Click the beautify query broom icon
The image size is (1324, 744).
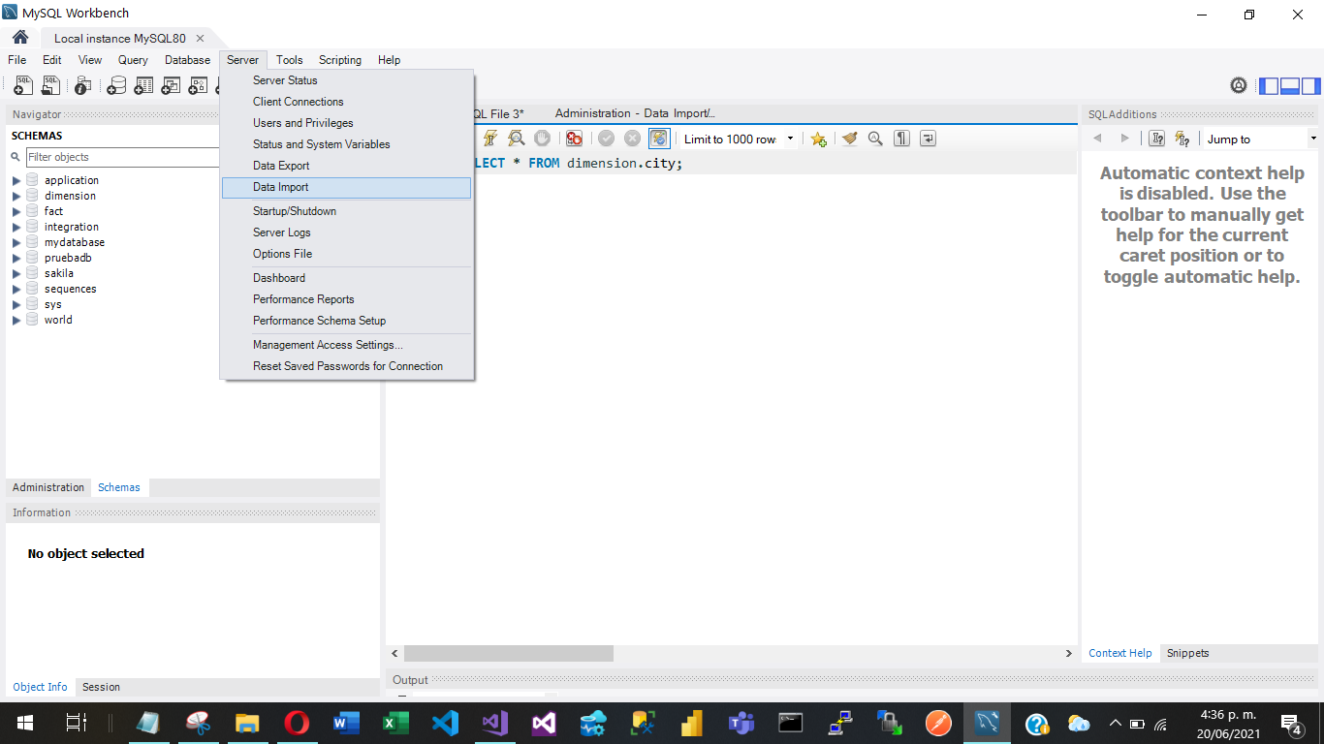(x=850, y=139)
